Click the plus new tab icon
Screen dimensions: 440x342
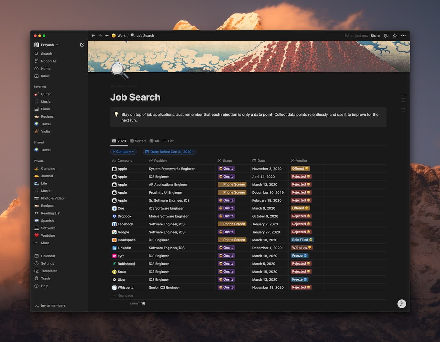pos(107,35)
